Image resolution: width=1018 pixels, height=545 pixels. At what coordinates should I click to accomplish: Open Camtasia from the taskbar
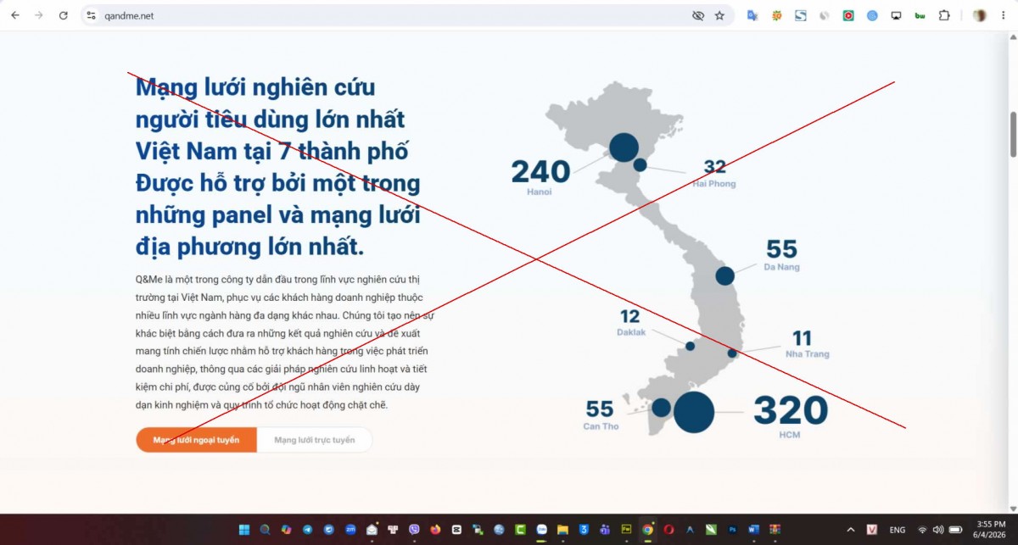521,530
